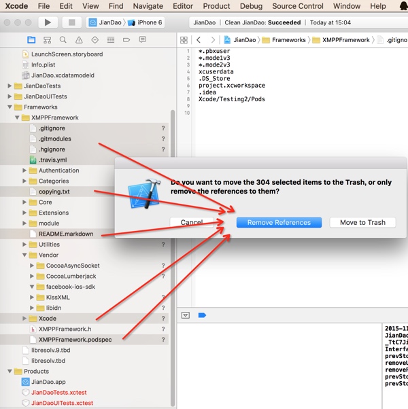408x409 pixels.
Task: Open the Issue navigator warning icon
Action: [79, 39]
